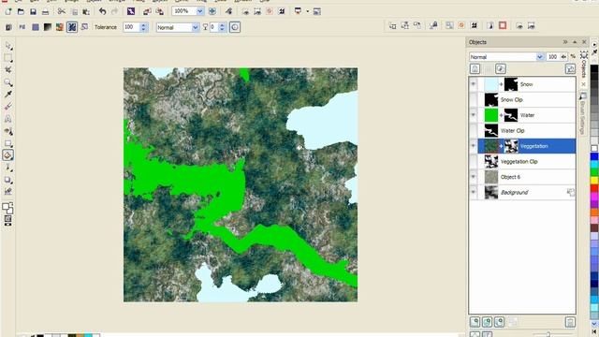
Task: Select the Zoom magnifier tool
Action: pos(8,82)
